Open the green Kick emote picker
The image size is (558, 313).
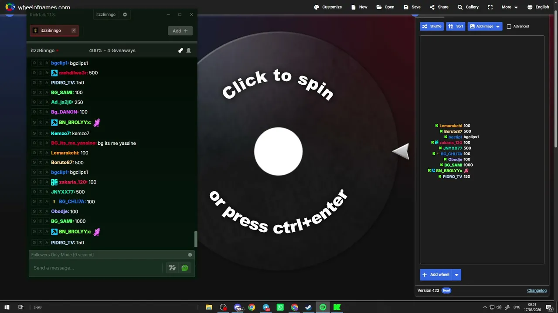point(185,268)
